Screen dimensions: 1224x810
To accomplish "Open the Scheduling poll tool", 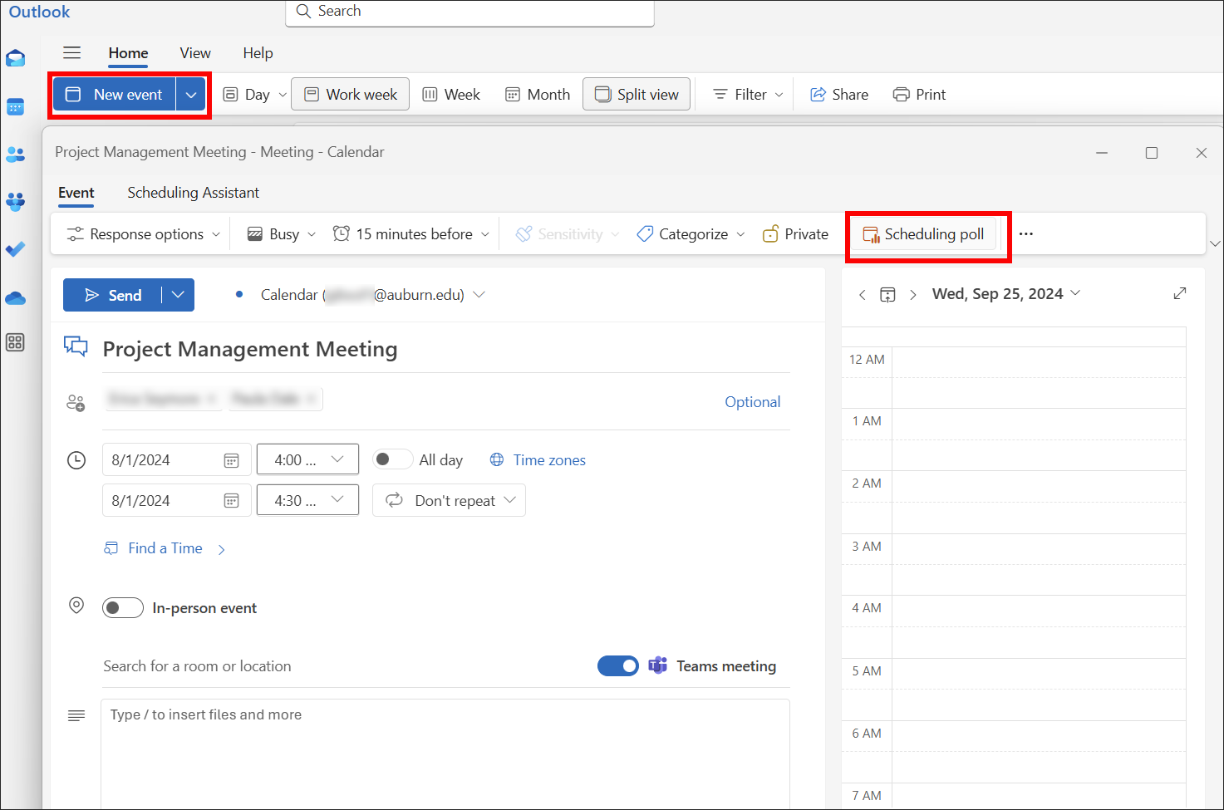I will [x=923, y=234].
